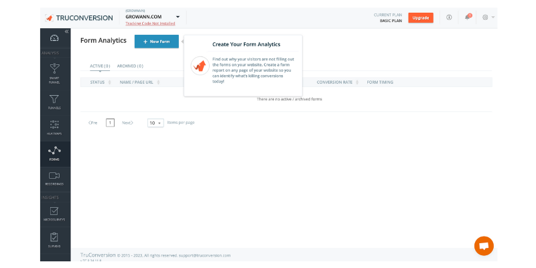
Task: Click the Create Your Form Analytics heading
Action: click(246, 44)
